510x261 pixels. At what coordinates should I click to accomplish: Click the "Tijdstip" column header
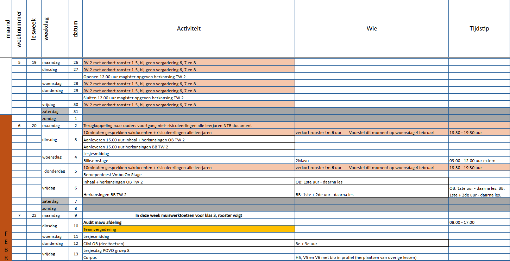click(479, 29)
